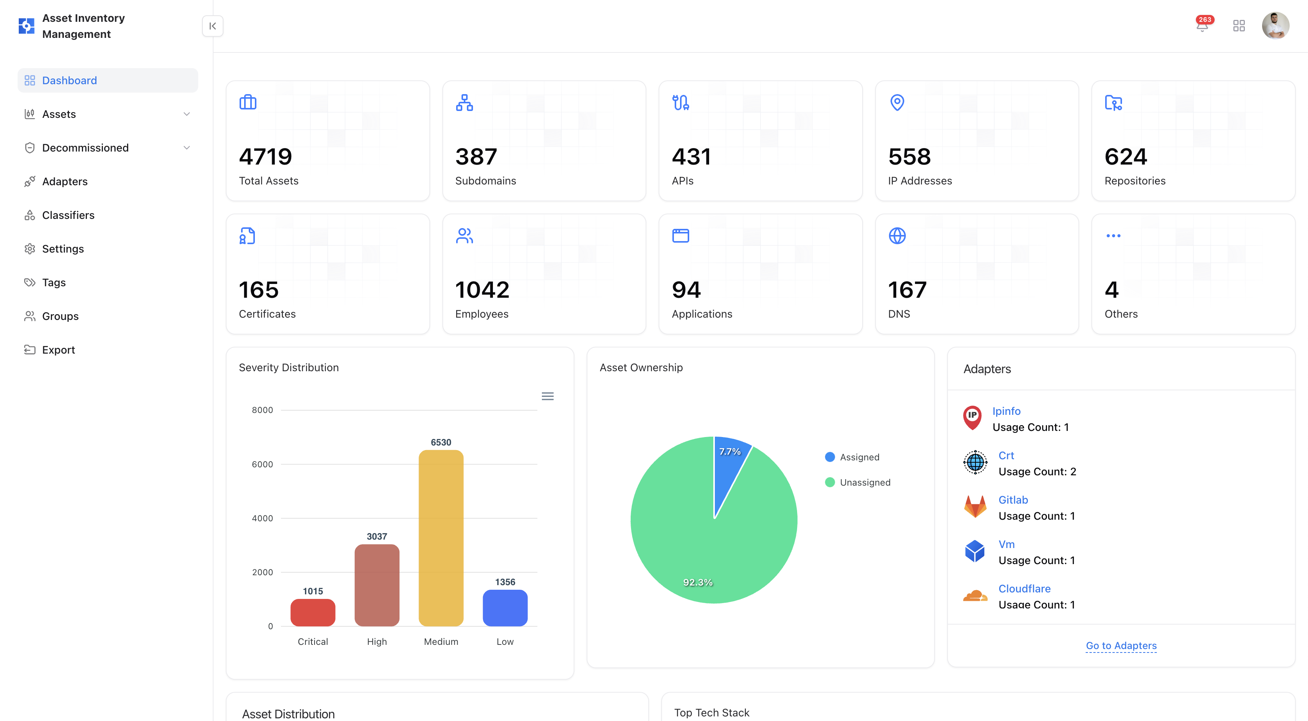Select the Adapters sidebar icon
Viewport: 1308px width, 721px height.
[x=30, y=181]
